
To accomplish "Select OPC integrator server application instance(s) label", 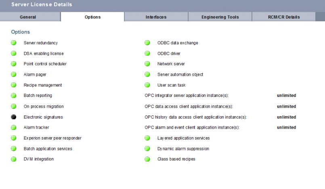I will click(187, 95).
